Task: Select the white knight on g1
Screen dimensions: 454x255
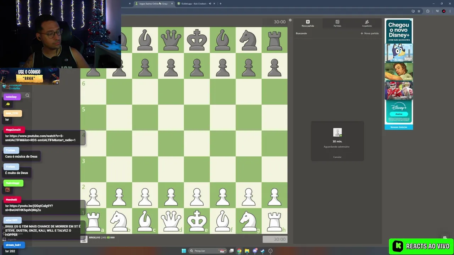Action: point(248,221)
